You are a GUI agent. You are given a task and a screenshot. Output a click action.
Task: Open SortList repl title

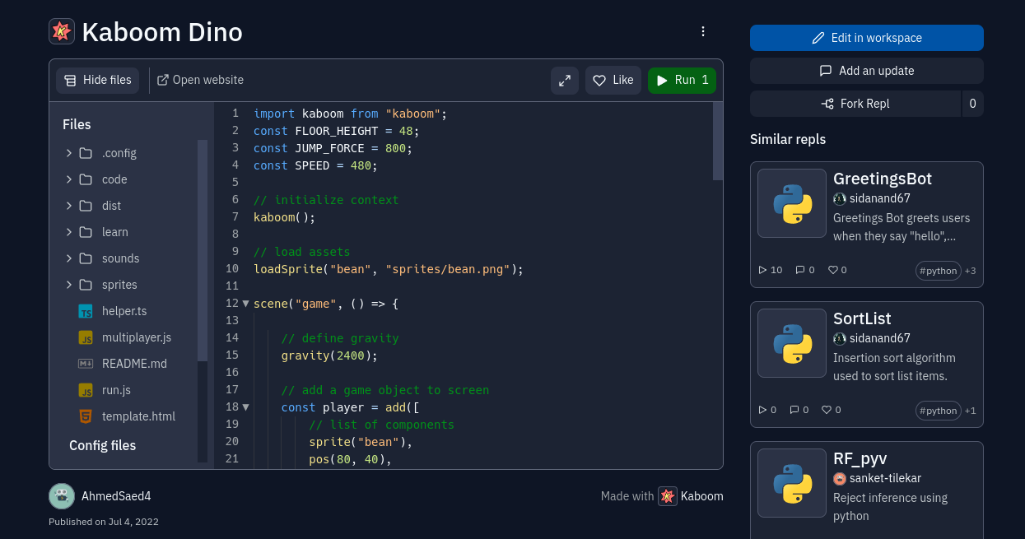click(862, 318)
